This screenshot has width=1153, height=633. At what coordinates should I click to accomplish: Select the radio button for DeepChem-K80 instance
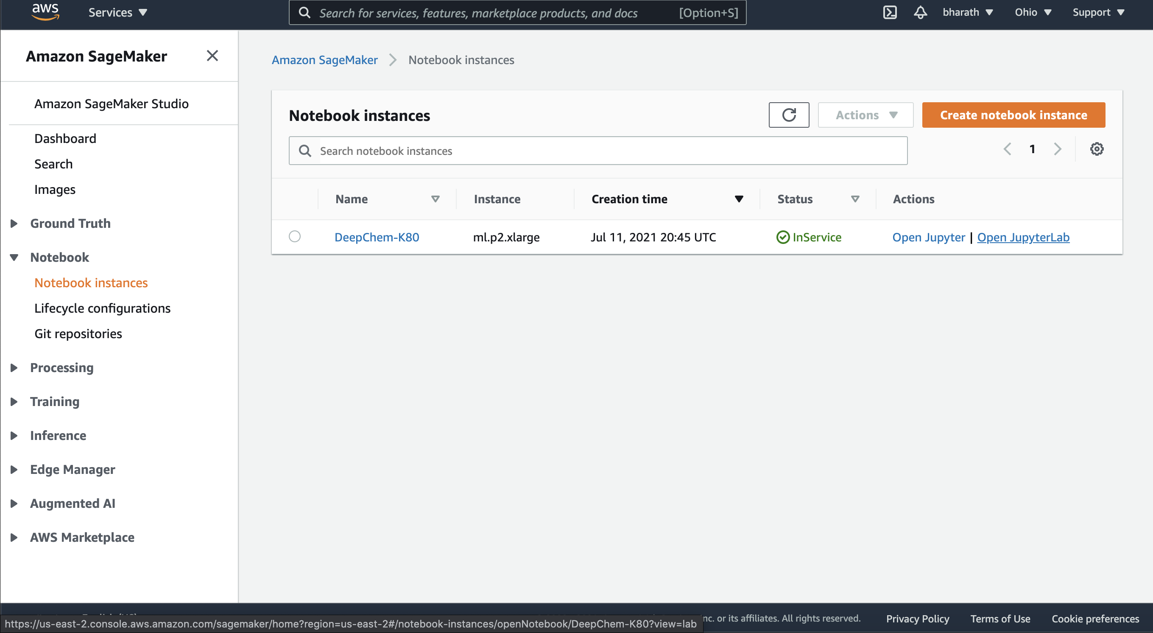click(x=294, y=236)
